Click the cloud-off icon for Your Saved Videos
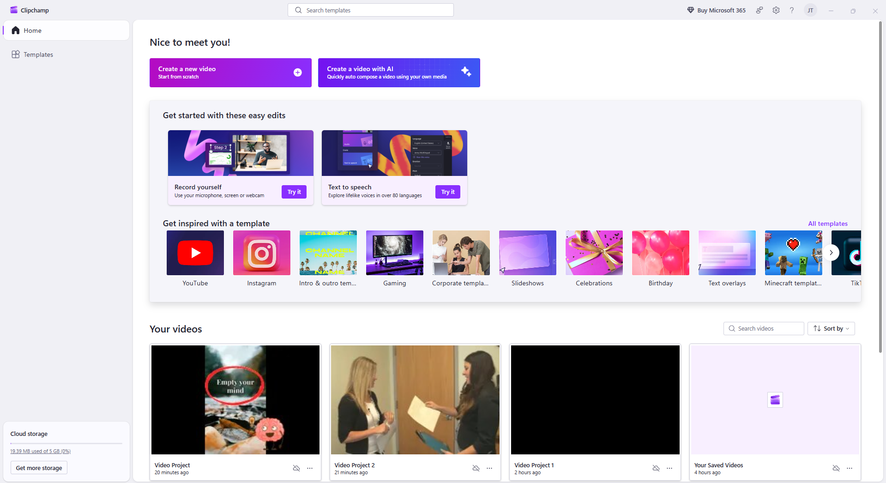This screenshot has width=886, height=483. tap(836, 468)
